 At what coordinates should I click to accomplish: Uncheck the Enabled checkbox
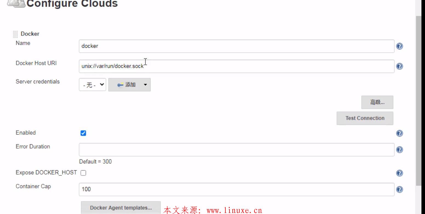coord(84,133)
